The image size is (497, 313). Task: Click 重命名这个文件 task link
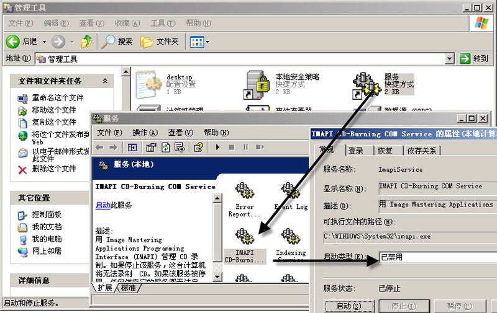click(x=58, y=98)
